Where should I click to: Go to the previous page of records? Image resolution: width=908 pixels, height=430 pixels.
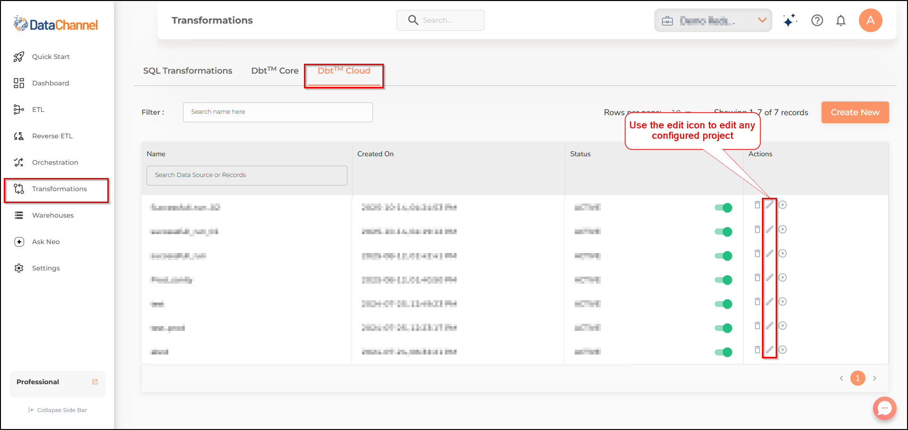(x=841, y=378)
